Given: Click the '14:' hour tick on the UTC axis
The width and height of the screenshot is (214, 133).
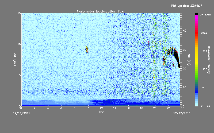Looking at the screenshot, I should coord(115,108).
